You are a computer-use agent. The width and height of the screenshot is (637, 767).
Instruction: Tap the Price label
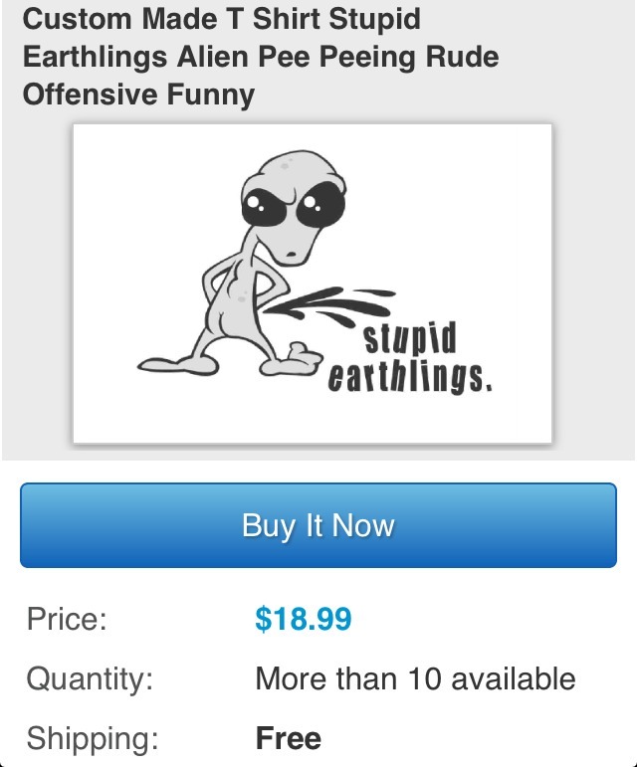click(x=67, y=619)
